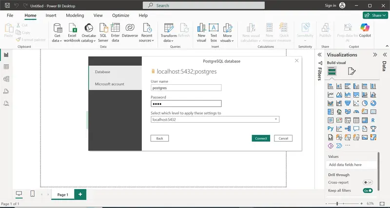Open the More visuals dropdown
The height and width of the screenshot is (208, 390).
[227, 33]
